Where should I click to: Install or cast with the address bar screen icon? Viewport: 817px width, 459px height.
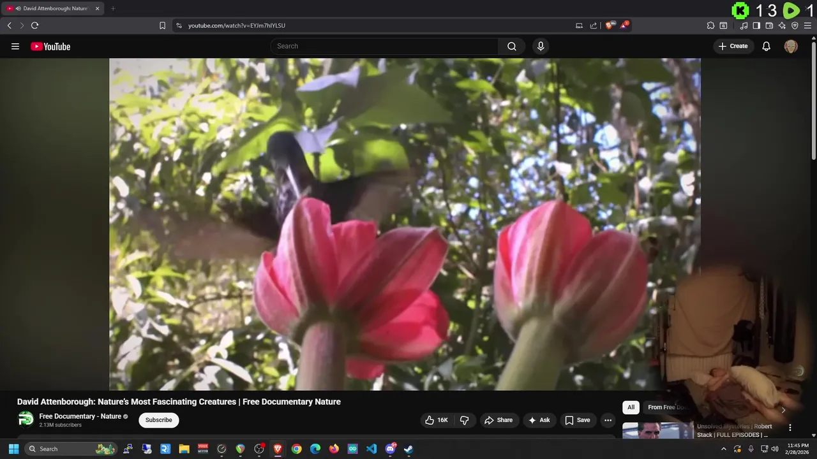(579, 25)
